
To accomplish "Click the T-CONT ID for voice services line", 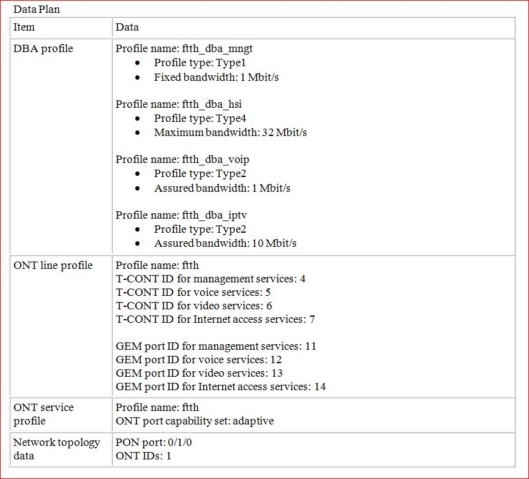I will [x=198, y=292].
